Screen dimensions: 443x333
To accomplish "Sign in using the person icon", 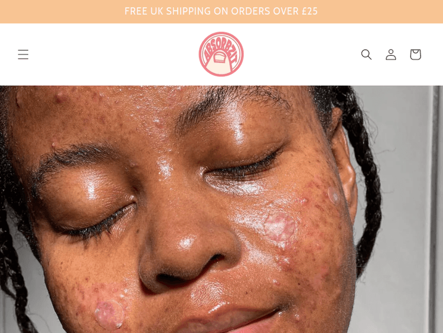I will 391,54.
